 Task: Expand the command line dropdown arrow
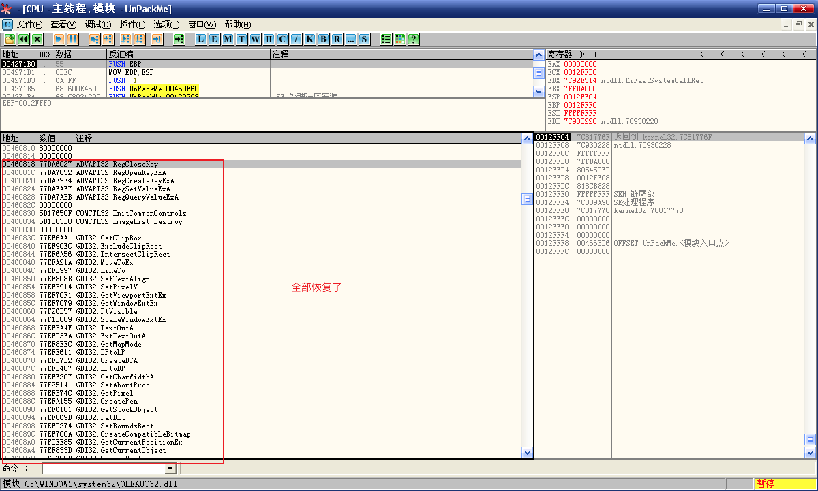(x=170, y=469)
